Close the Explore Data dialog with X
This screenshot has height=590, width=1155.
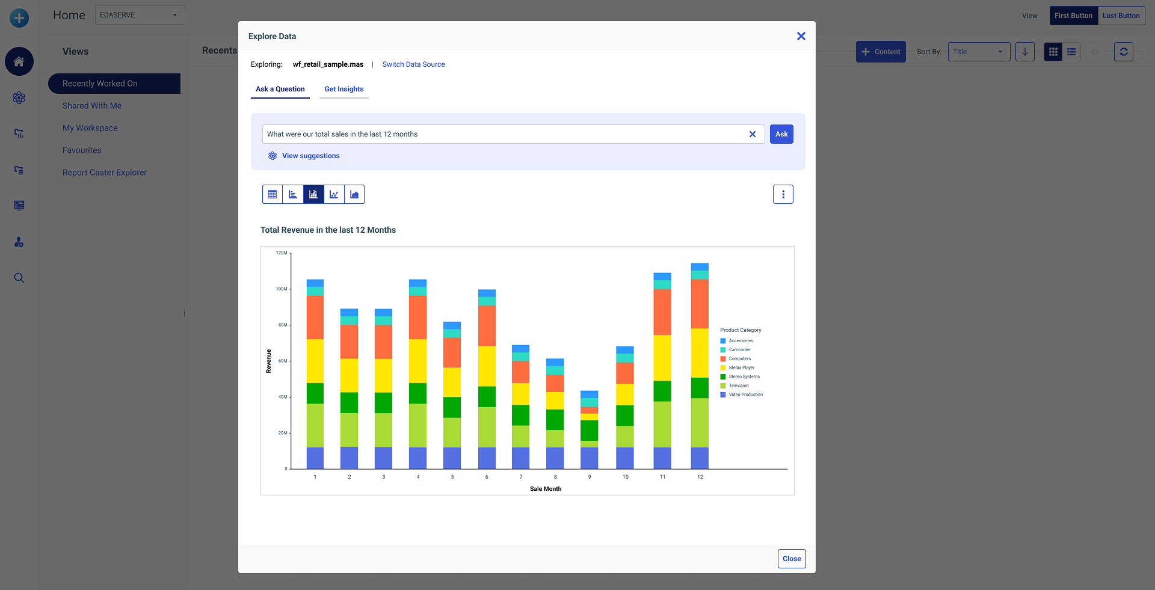(x=801, y=36)
